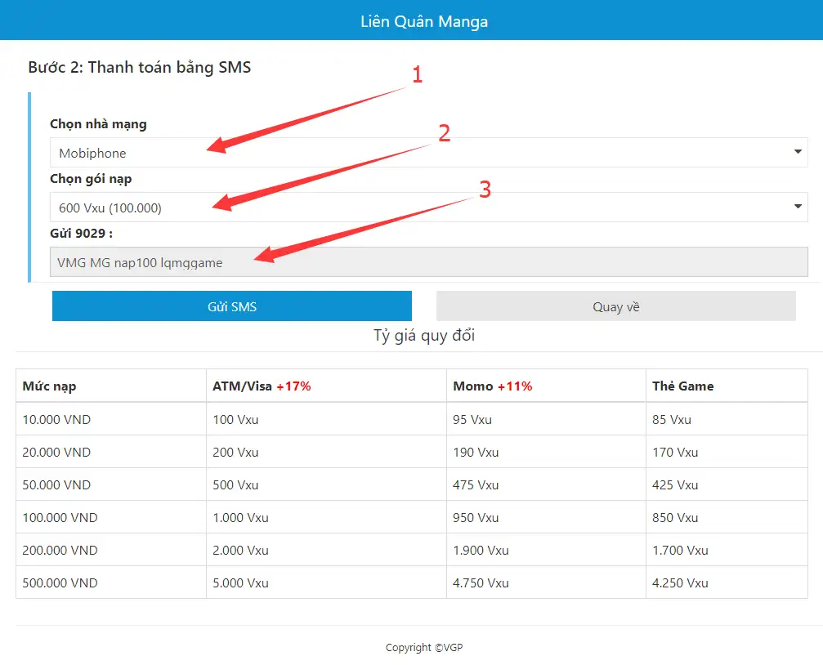Viewport: 823px width, 665px height.
Task: Click the 500.000 VND cell
Action: [111, 582]
